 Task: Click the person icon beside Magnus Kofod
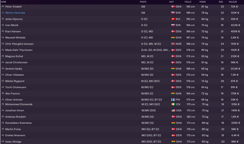coord(3,56)
